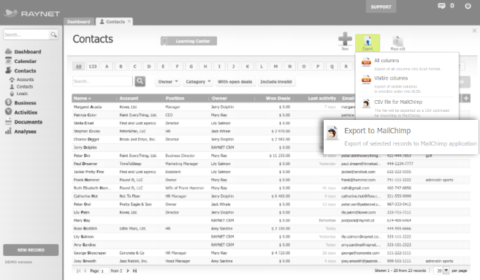Sort by Last activity column header
Screen dimensions: 480x280
tap(321, 99)
